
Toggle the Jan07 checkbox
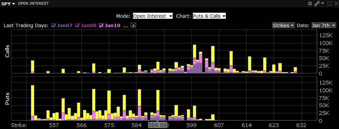[53, 25]
